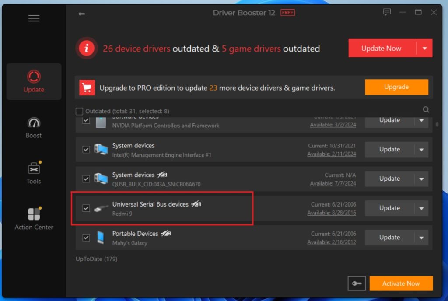
Task: Open dropdown beside NVIDIA Platform Update button
Action: click(421, 120)
